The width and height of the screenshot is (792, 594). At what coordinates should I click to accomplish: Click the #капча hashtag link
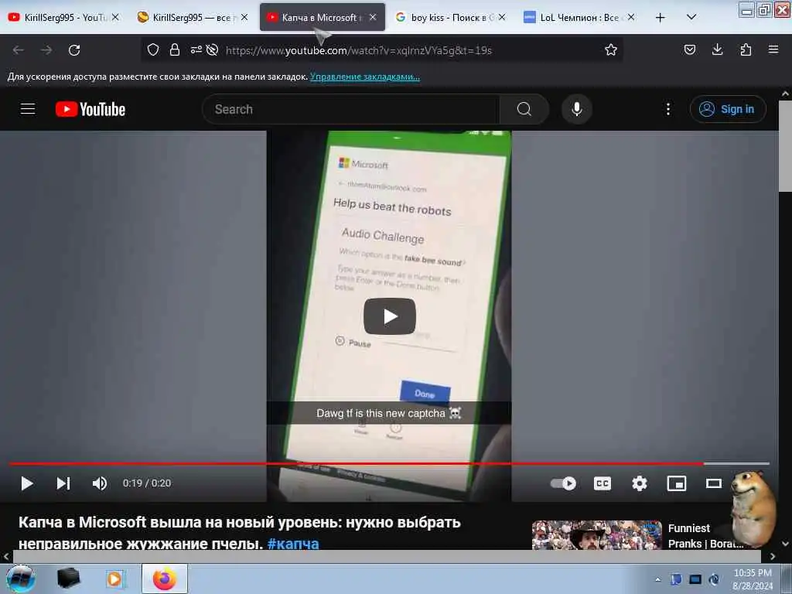click(293, 544)
